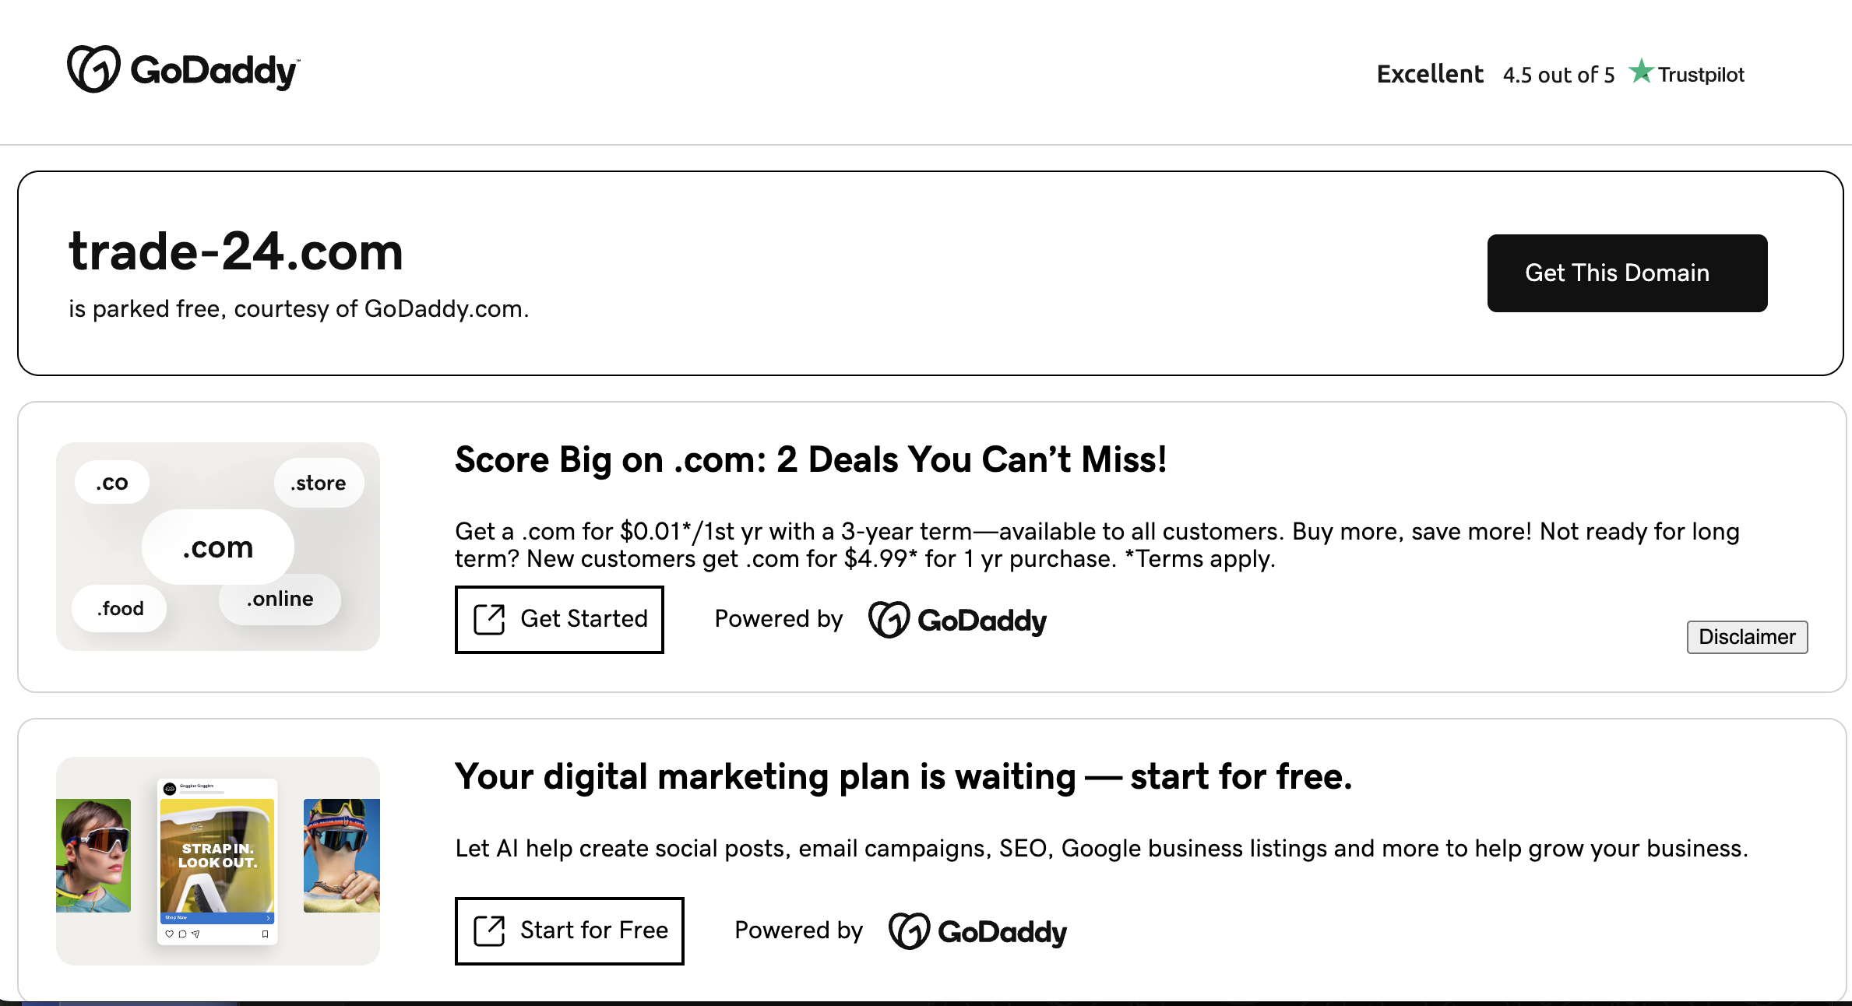
Task: Select the .co domain bubble
Action: click(x=112, y=483)
